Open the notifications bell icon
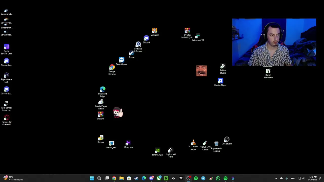 (x=320, y=178)
